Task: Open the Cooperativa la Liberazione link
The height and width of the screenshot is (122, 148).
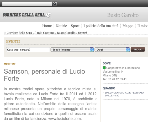Action: pyautogui.click(x=123, y=68)
